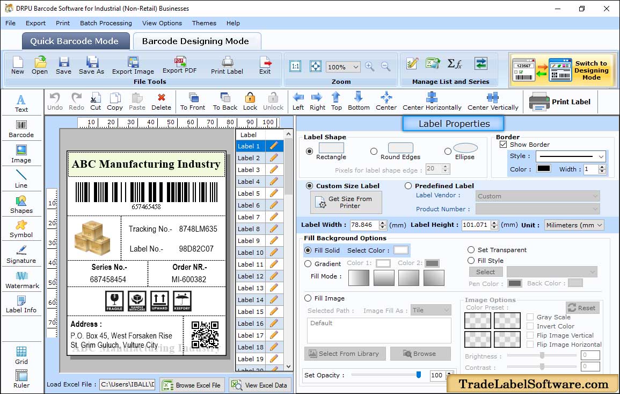The height and width of the screenshot is (394, 620).
Task: Choose Fill Style option
Action: point(471,261)
